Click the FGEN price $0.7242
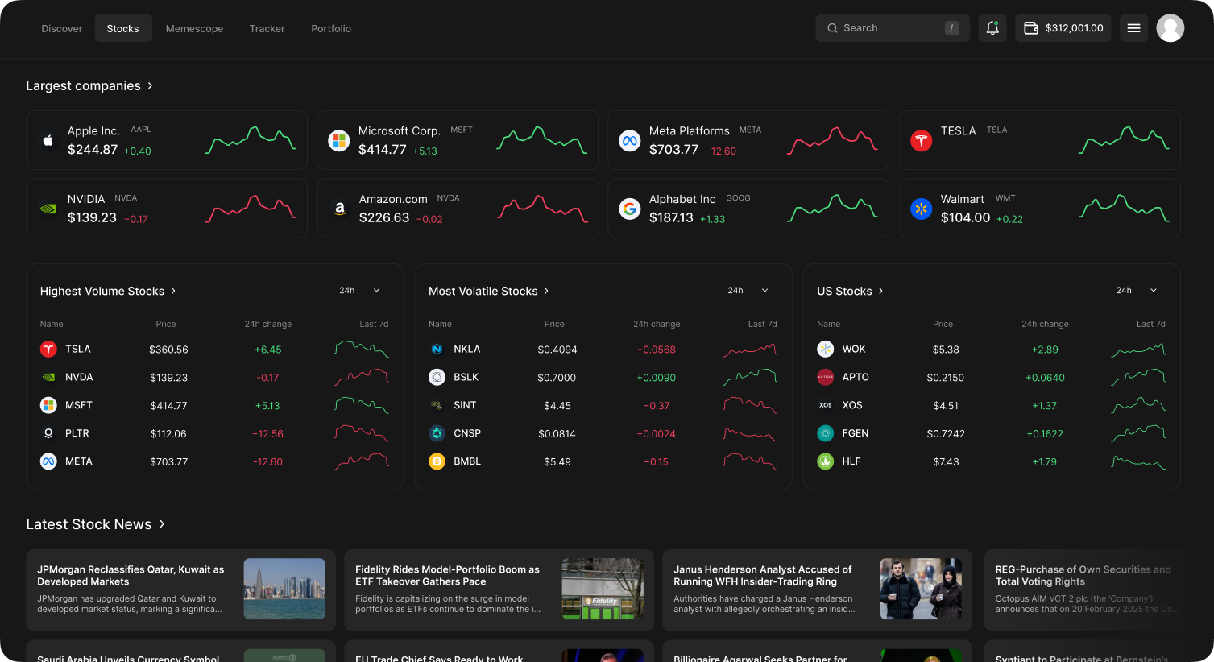1214x662 pixels. coord(946,434)
